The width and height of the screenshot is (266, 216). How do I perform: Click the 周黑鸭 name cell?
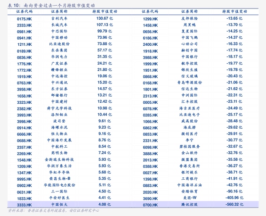189,25
